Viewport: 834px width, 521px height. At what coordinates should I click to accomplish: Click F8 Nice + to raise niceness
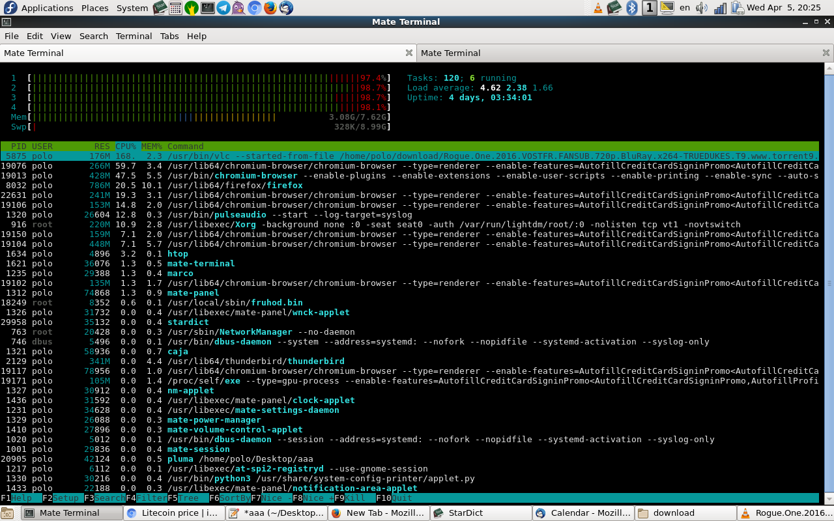(x=313, y=498)
